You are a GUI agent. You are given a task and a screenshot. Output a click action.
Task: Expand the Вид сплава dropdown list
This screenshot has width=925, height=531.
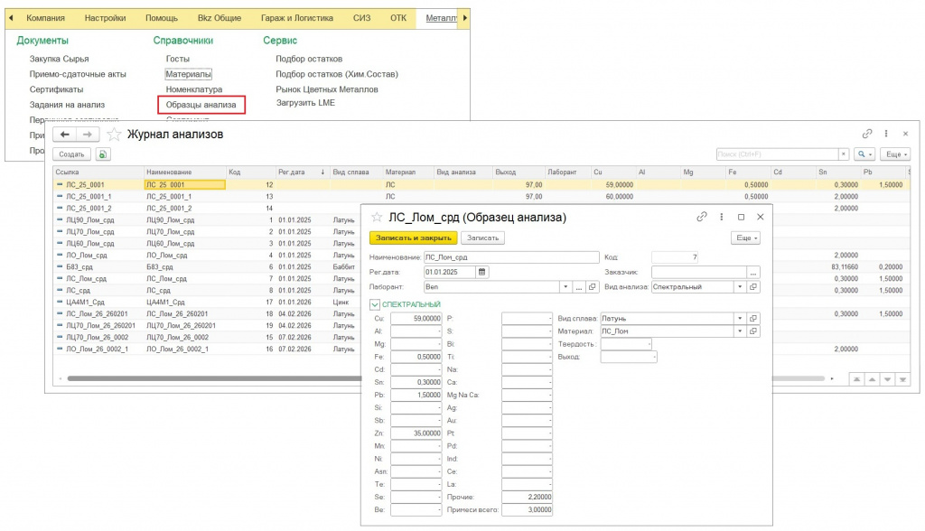pos(740,319)
